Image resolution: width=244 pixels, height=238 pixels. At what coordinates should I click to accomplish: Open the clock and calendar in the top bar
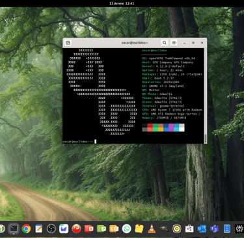(x=122, y=3)
